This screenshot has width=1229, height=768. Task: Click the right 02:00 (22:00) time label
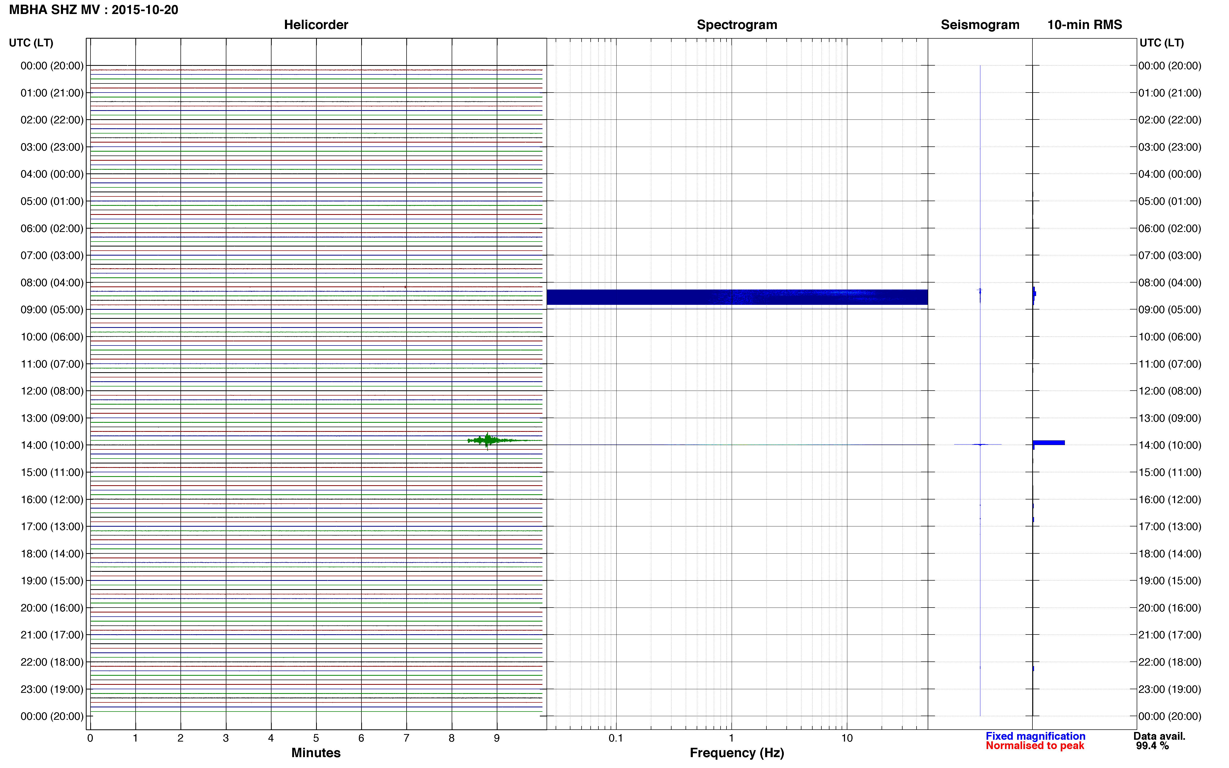[x=1170, y=120]
